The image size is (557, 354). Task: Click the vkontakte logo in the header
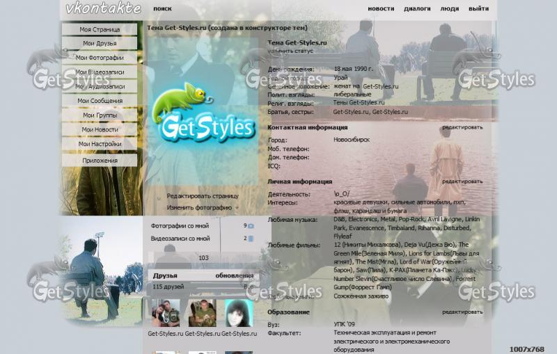(x=103, y=9)
